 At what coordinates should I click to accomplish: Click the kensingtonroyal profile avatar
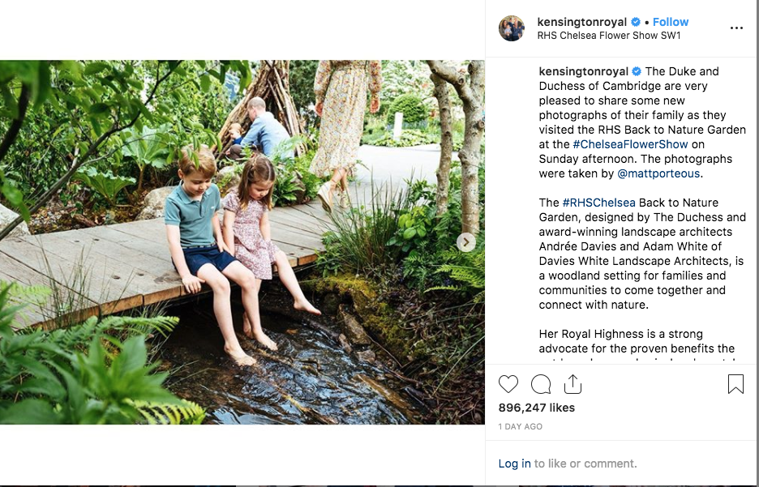tap(512, 28)
